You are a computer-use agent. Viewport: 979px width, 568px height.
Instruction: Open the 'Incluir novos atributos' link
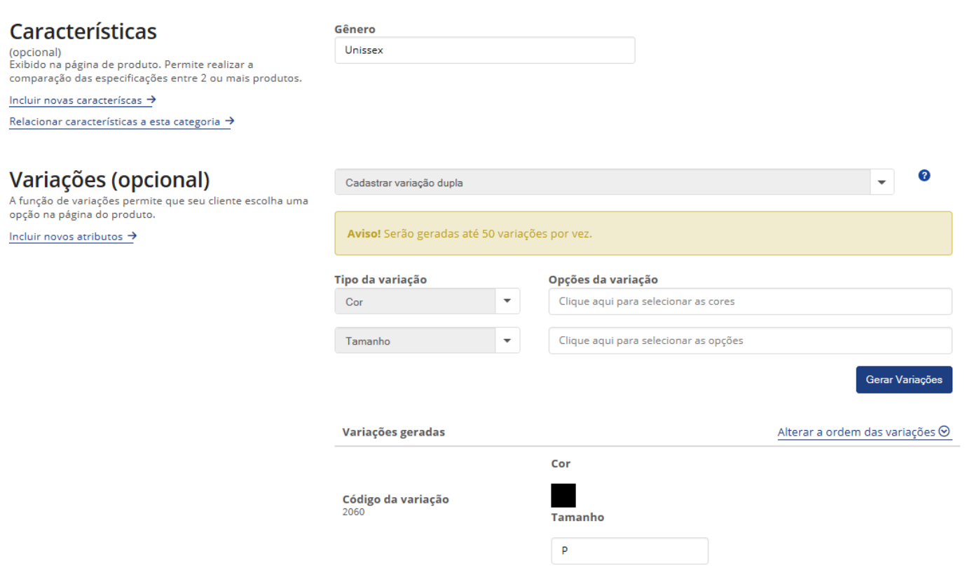point(66,237)
